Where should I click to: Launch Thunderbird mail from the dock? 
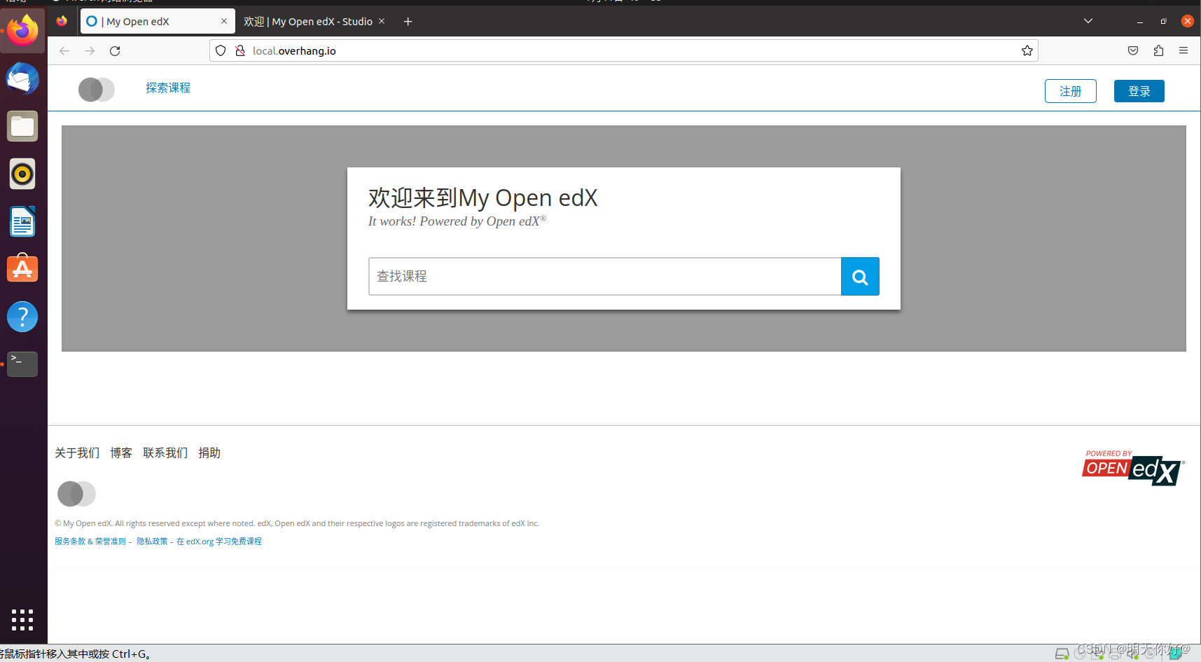pos(22,78)
